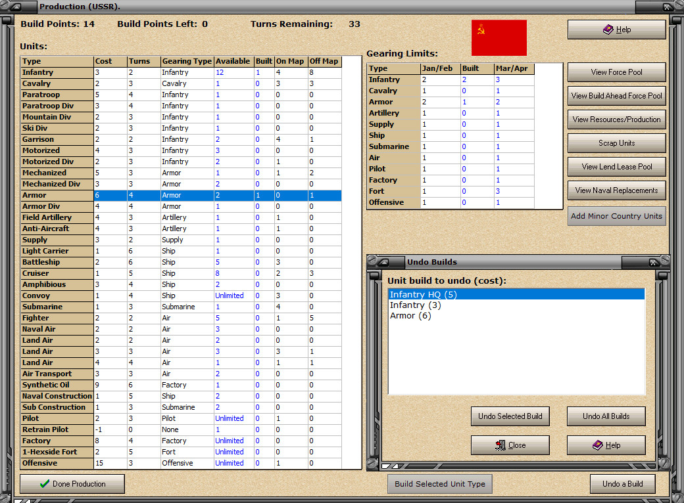
Task: Click the Undo a Build button
Action: click(622, 483)
